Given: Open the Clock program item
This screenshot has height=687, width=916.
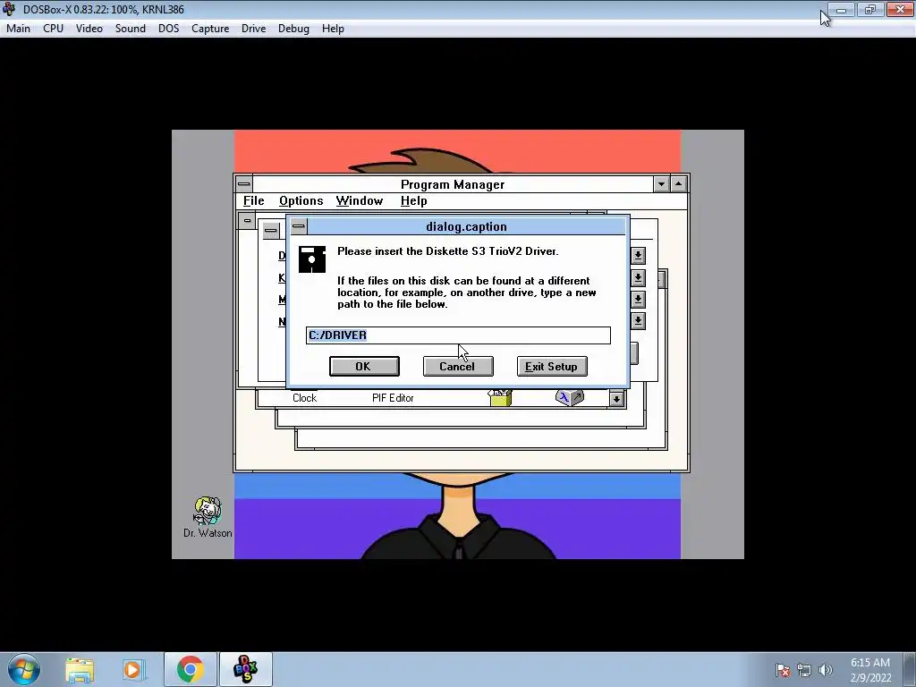Looking at the screenshot, I should point(304,397).
